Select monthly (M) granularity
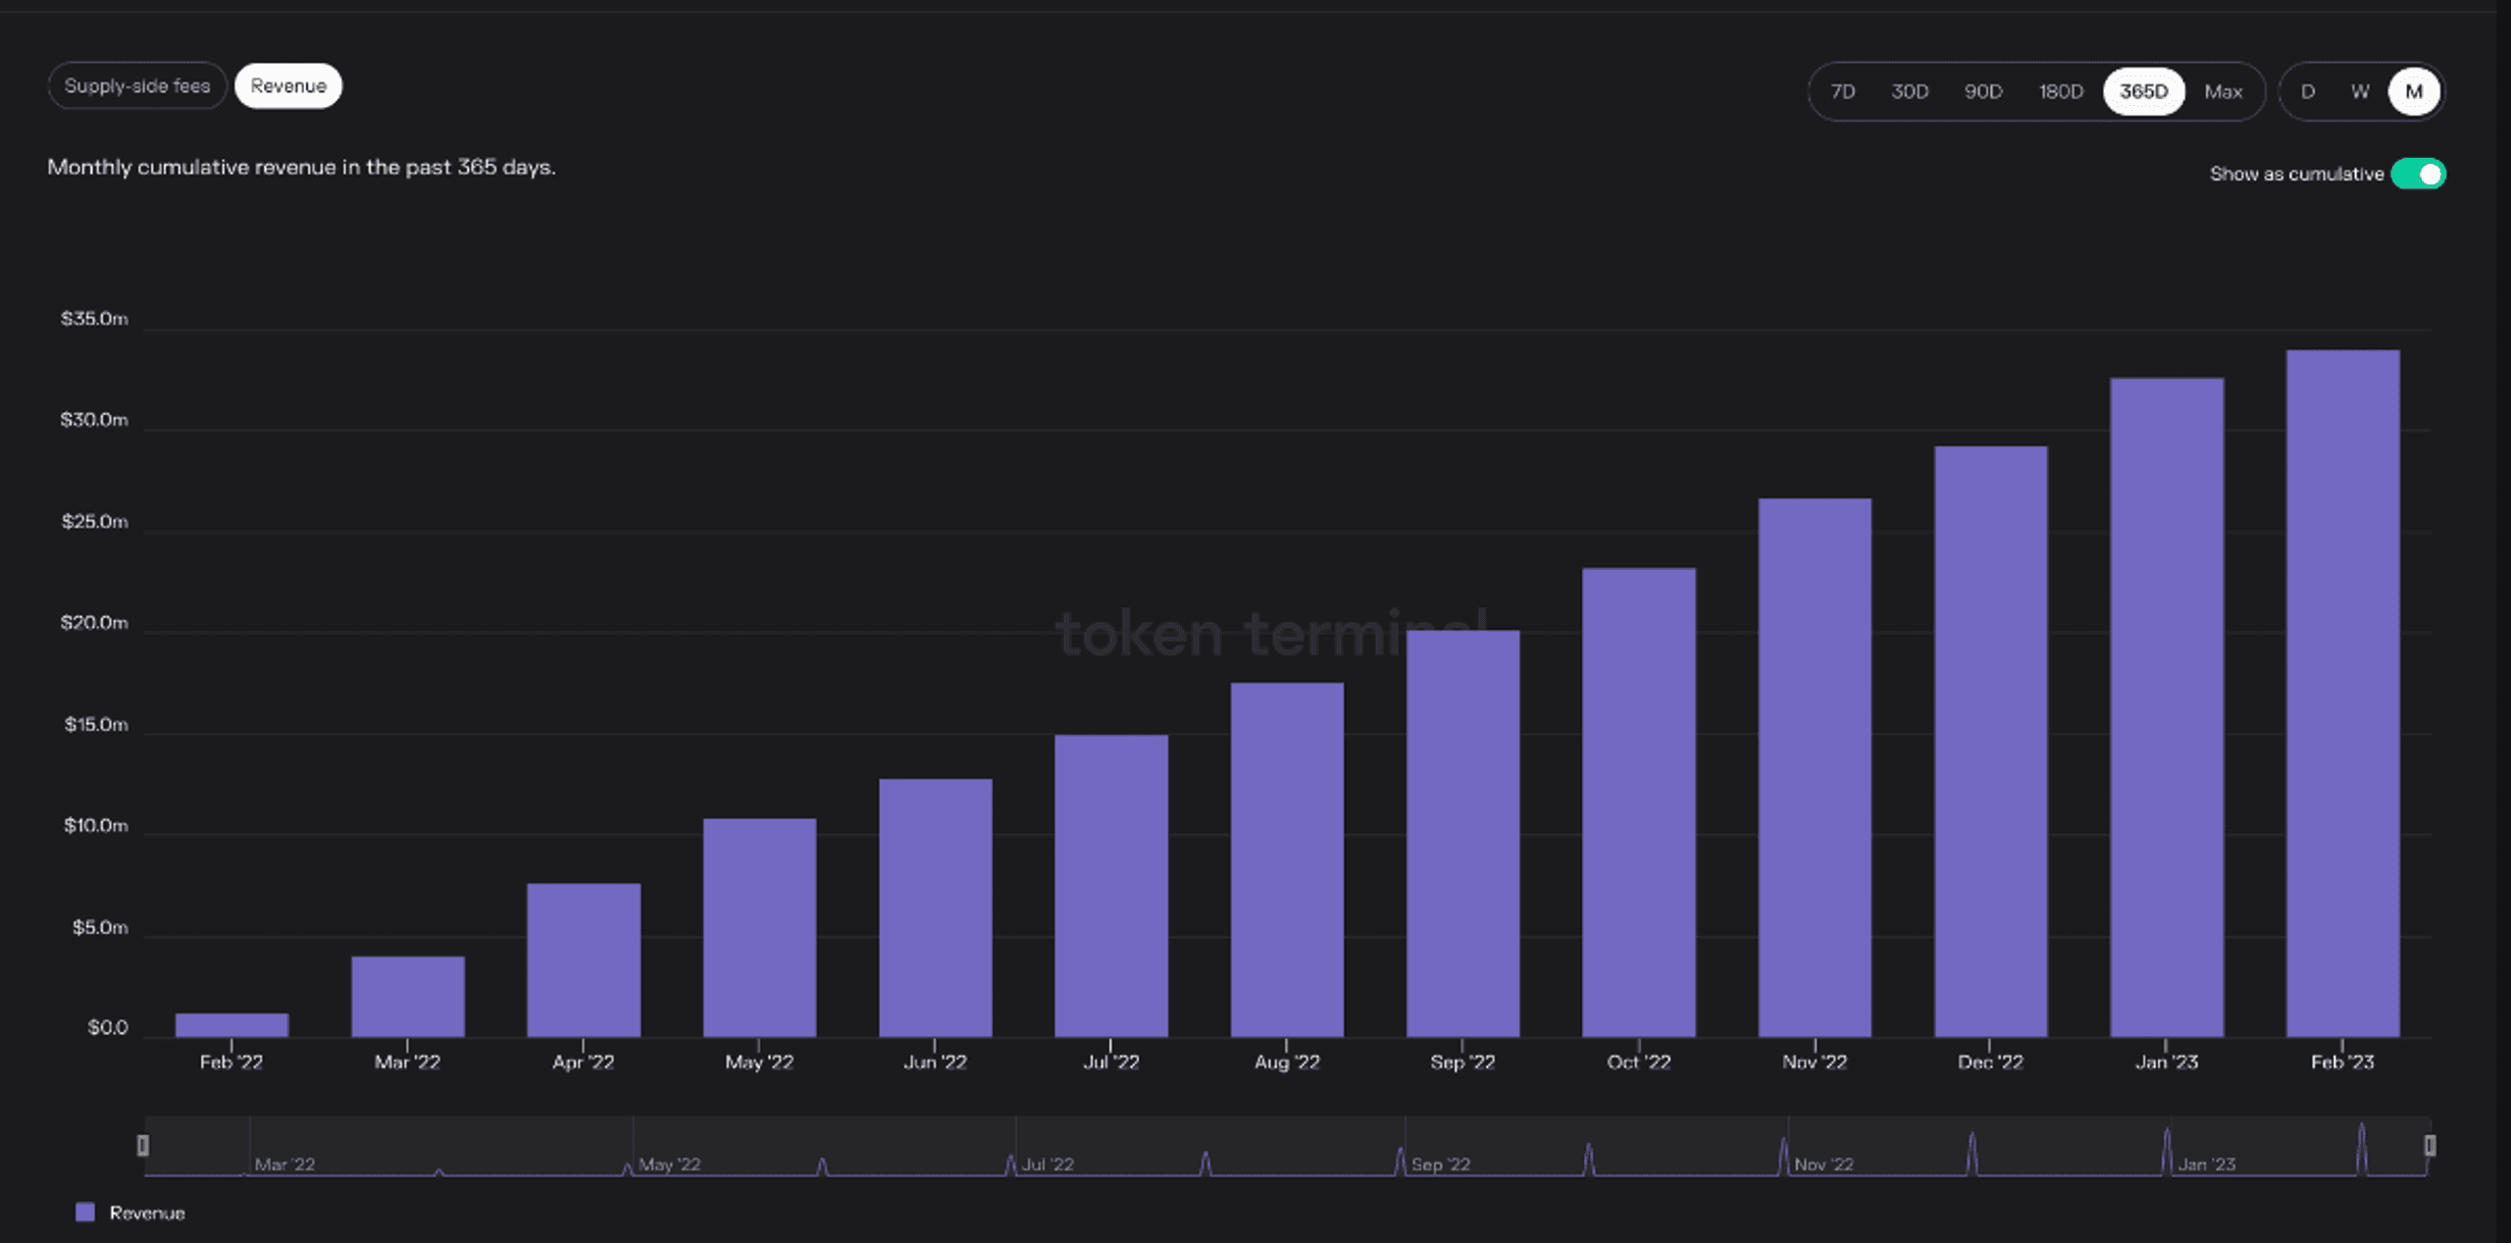Image resolution: width=2511 pixels, height=1243 pixels. click(x=2414, y=92)
